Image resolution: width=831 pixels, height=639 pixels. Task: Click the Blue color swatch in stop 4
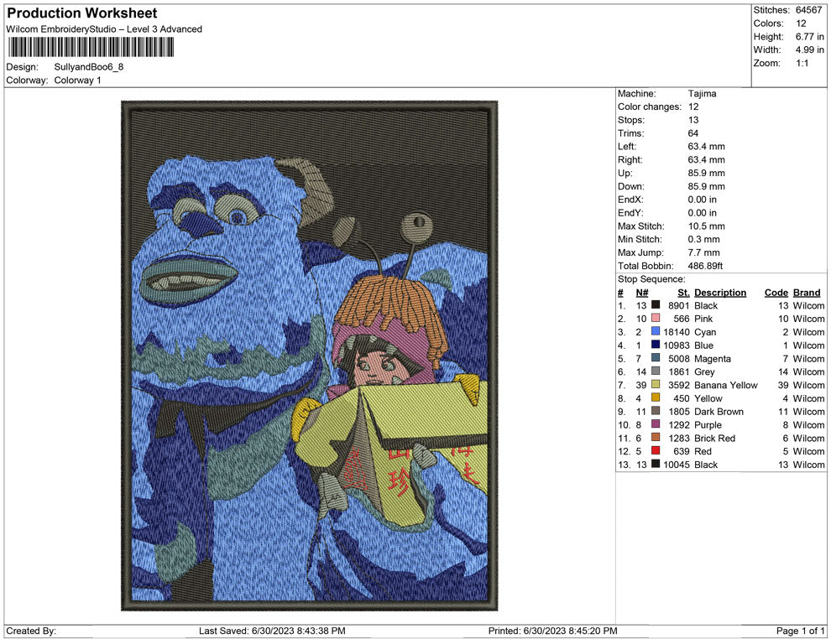click(x=656, y=345)
